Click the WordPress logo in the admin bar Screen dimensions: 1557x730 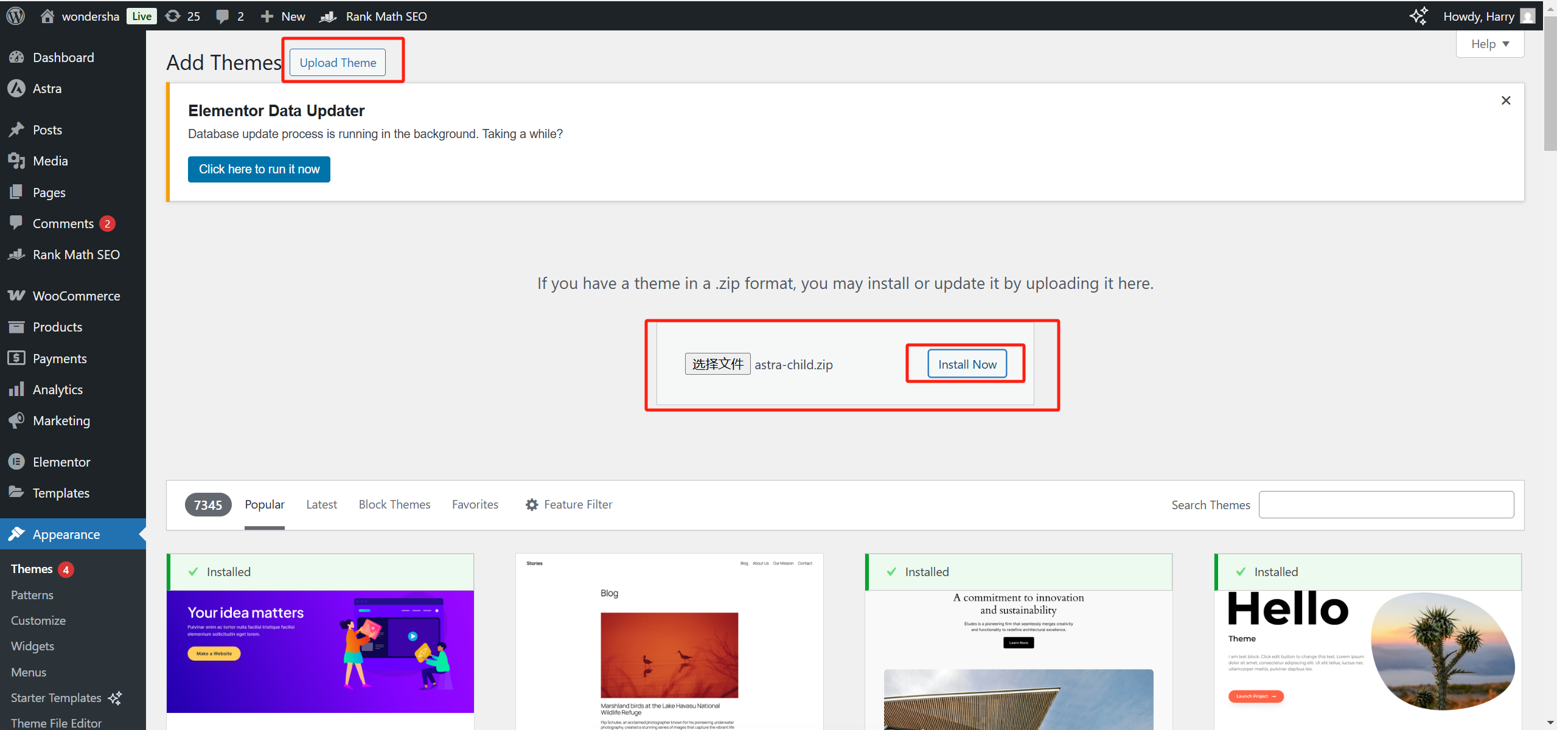pos(15,16)
